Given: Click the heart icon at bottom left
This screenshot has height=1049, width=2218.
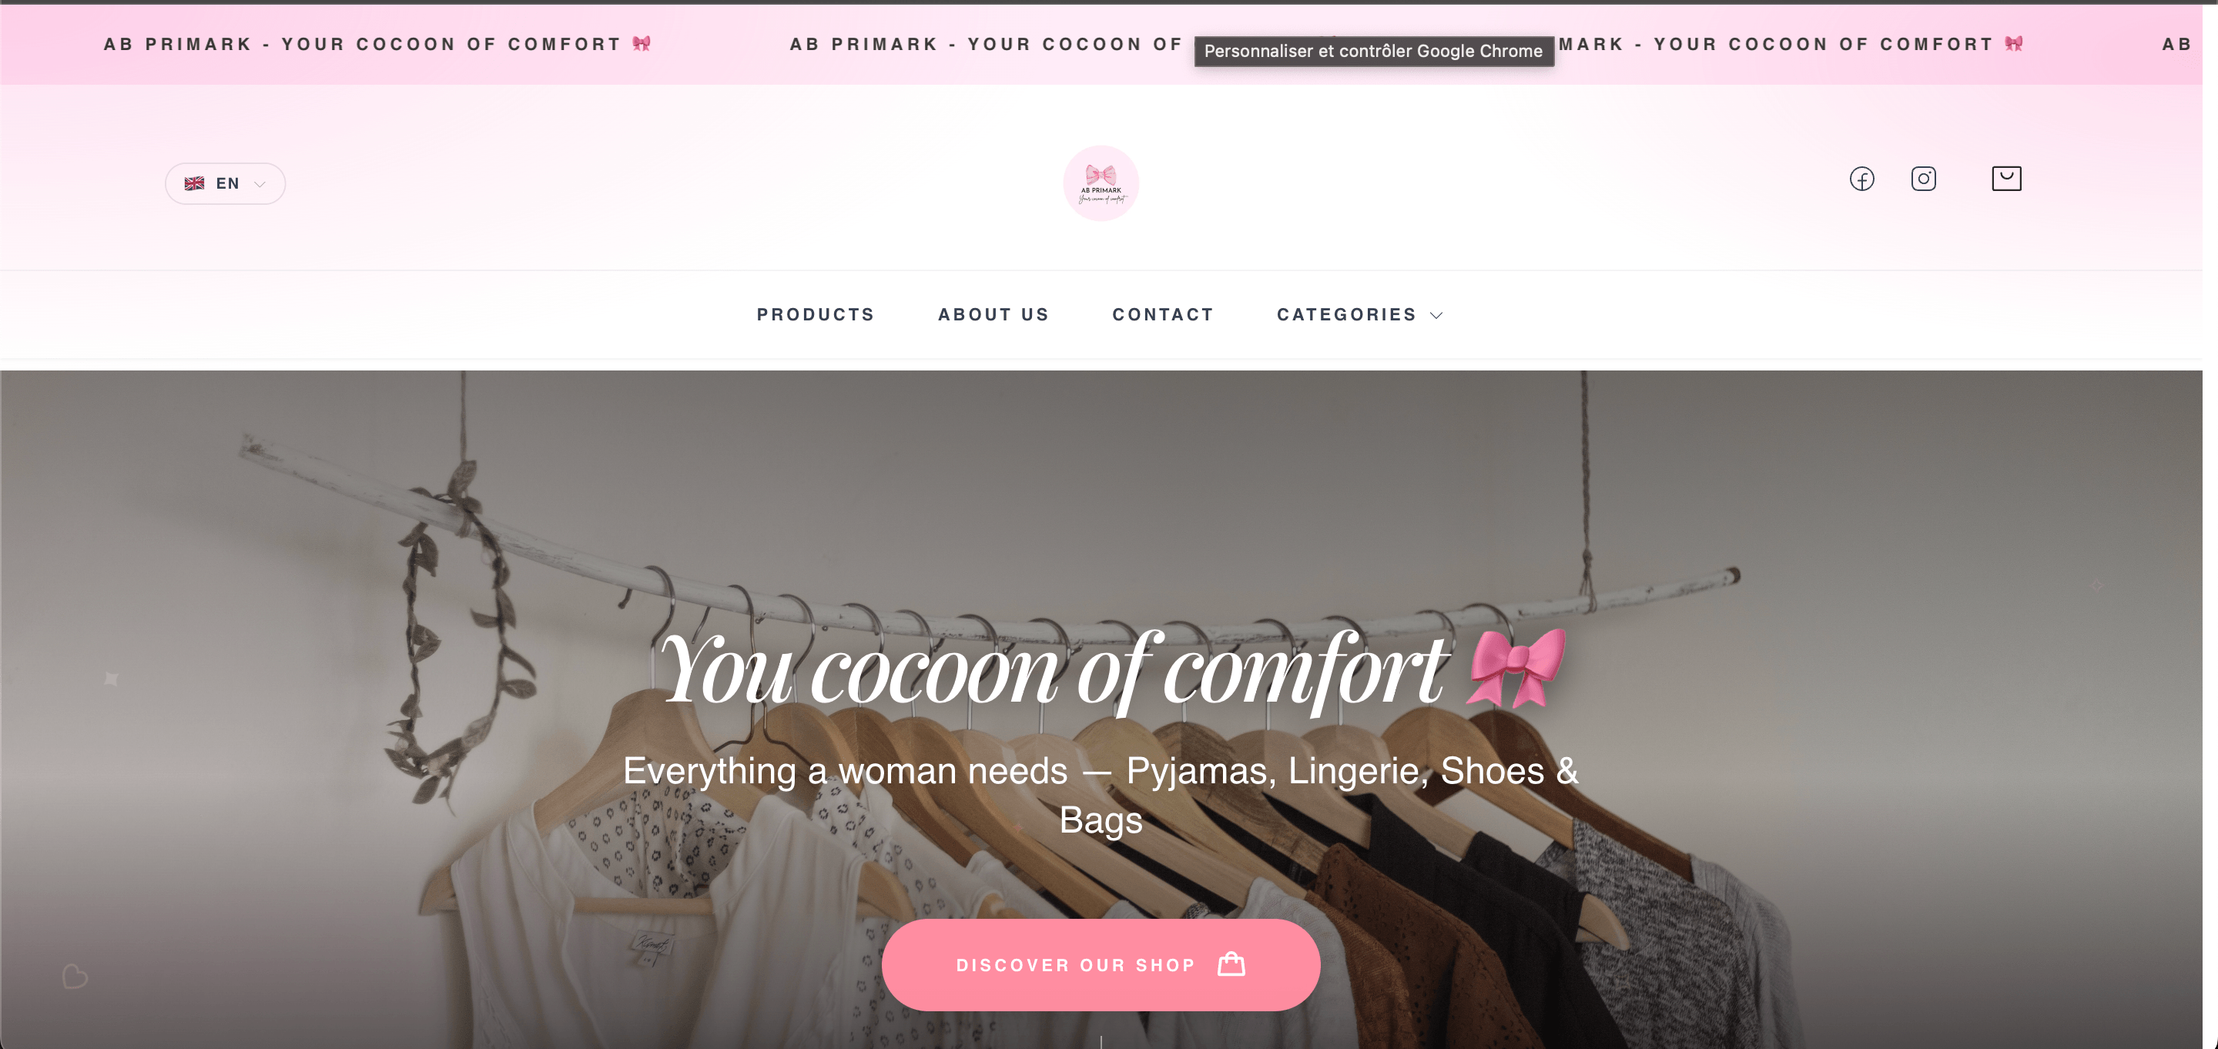Looking at the screenshot, I should [75, 976].
